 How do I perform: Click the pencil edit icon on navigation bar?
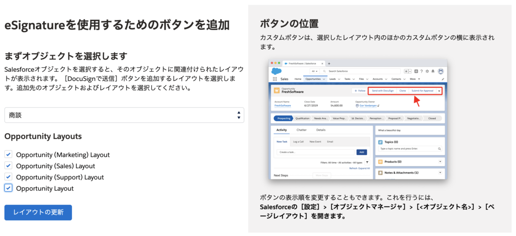coord(442,79)
